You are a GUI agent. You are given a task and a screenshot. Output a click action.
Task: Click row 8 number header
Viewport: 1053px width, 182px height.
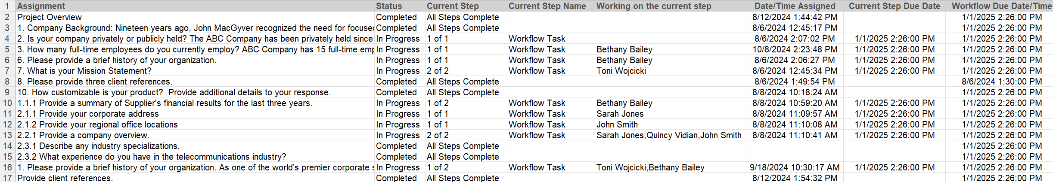point(8,82)
